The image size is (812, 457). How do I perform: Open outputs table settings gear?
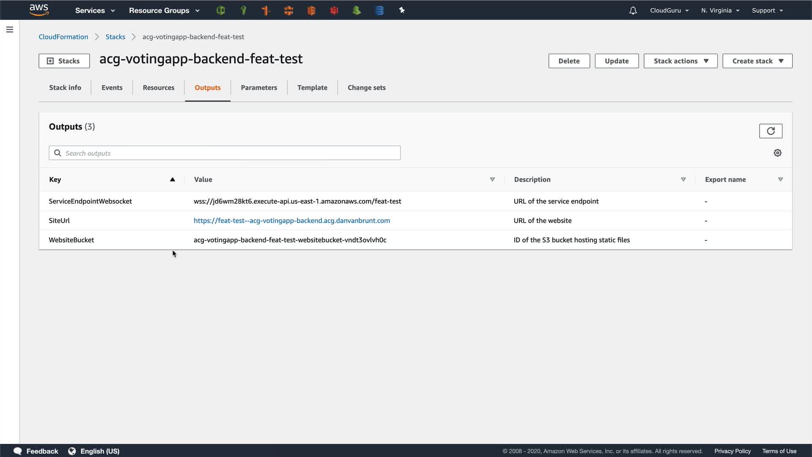click(x=777, y=153)
